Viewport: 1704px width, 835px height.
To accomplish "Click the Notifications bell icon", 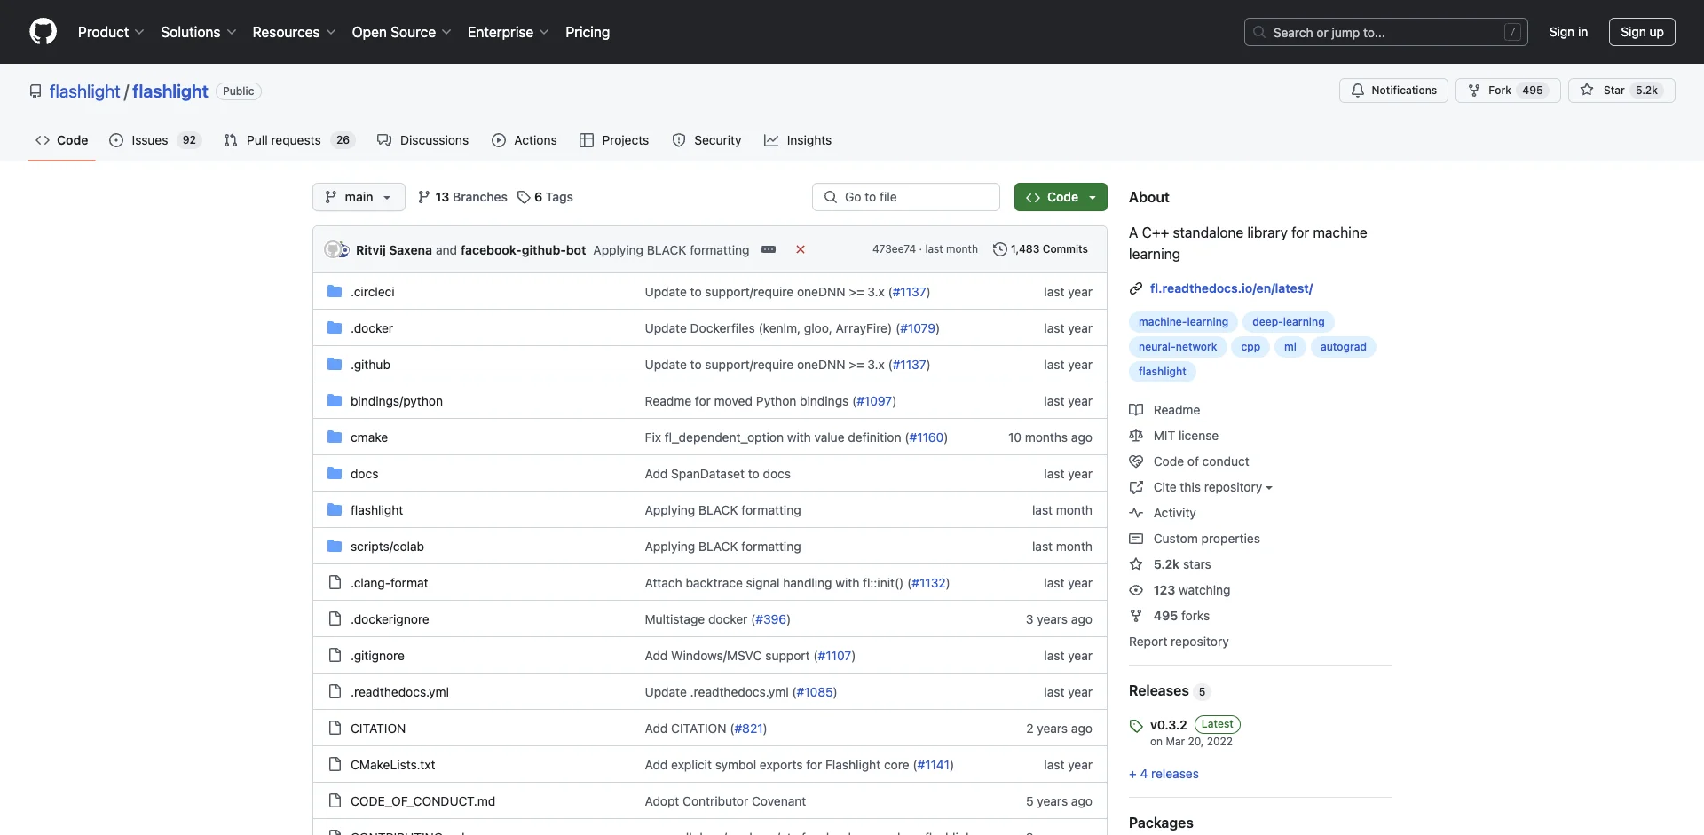I will point(1358,91).
